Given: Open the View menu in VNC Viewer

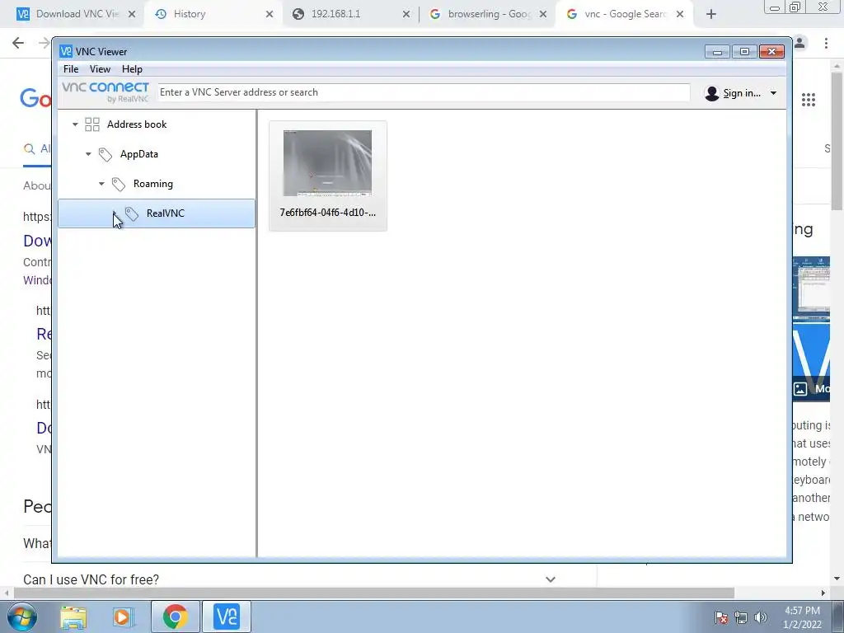Looking at the screenshot, I should click(100, 69).
